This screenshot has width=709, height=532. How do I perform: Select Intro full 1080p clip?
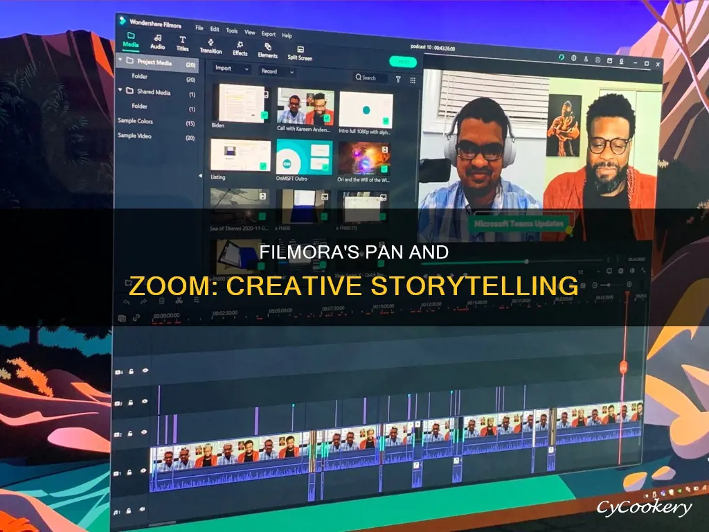(366, 110)
